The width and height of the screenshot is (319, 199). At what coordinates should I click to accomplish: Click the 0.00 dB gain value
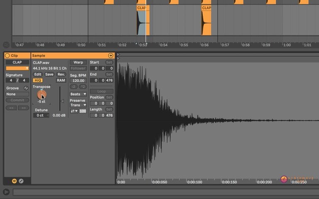pos(59,115)
